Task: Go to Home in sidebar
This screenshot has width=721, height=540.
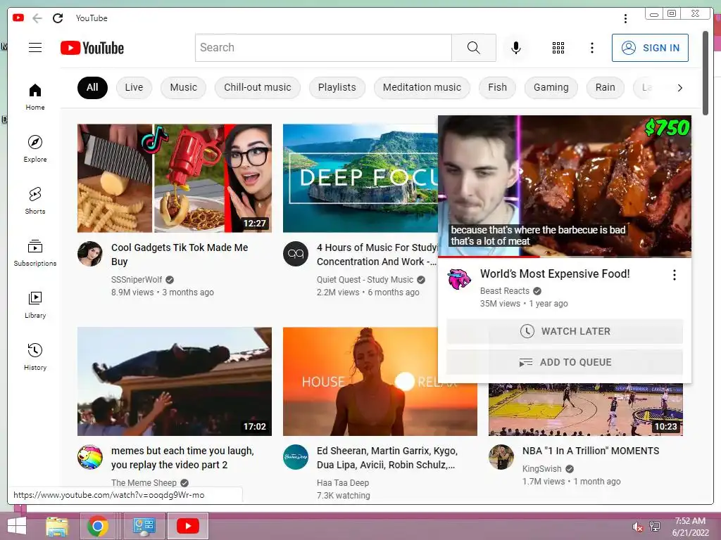Action: [x=35, y=97]
